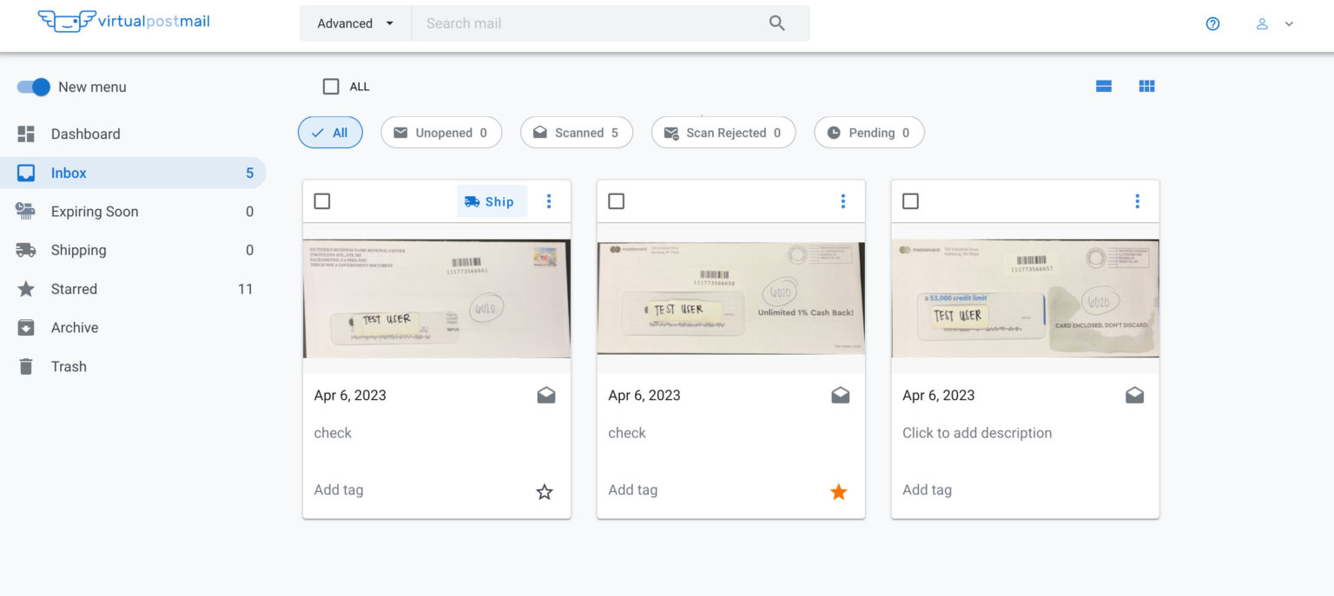Open the Dashboard from the sidebar
This screenshot has height=596, width=1334.
[84, 134]
